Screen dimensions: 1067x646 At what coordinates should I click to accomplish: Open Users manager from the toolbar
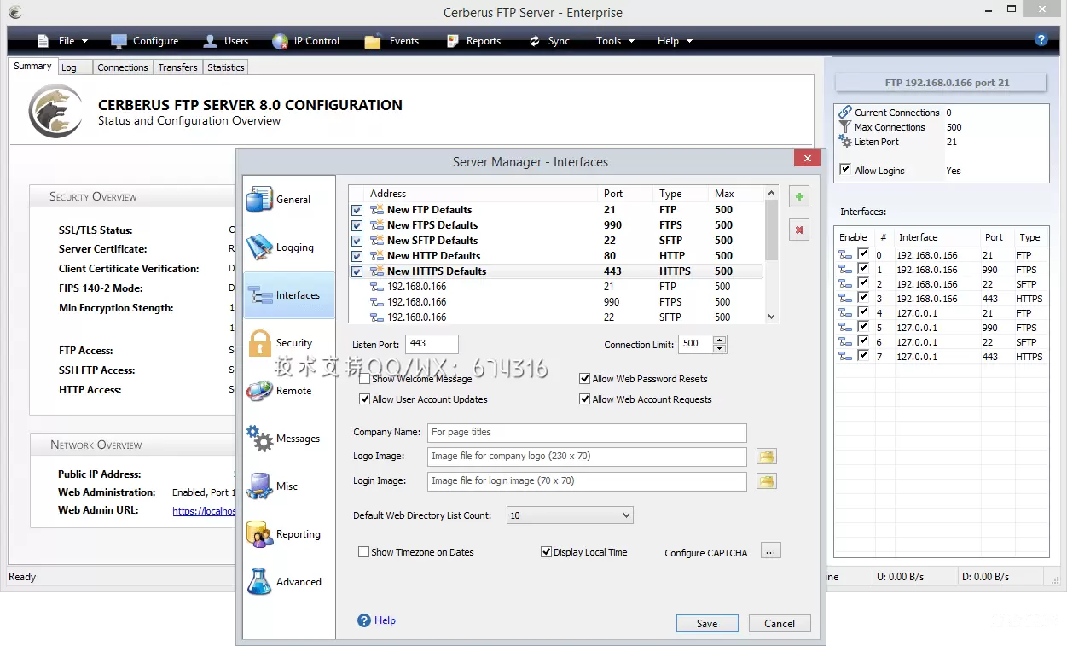(x=226, y=41)
